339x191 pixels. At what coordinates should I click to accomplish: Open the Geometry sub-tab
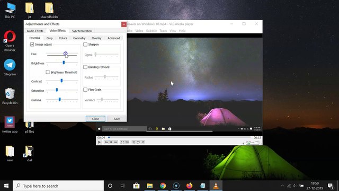(79, 38)
